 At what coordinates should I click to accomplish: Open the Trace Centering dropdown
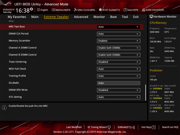[x=118, y=62]
